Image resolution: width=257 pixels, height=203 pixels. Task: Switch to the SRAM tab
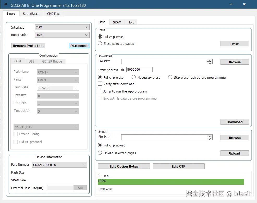pos(117,22)
